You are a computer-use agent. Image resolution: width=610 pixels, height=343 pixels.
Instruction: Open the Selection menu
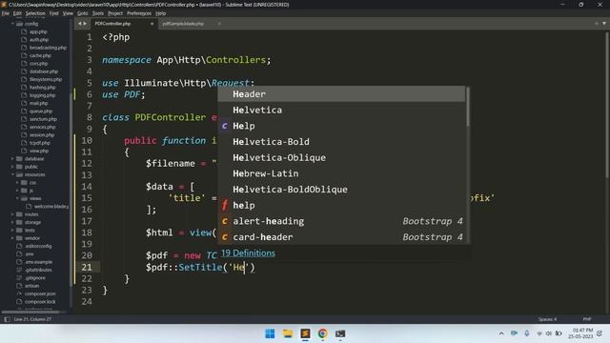[35, 13]
